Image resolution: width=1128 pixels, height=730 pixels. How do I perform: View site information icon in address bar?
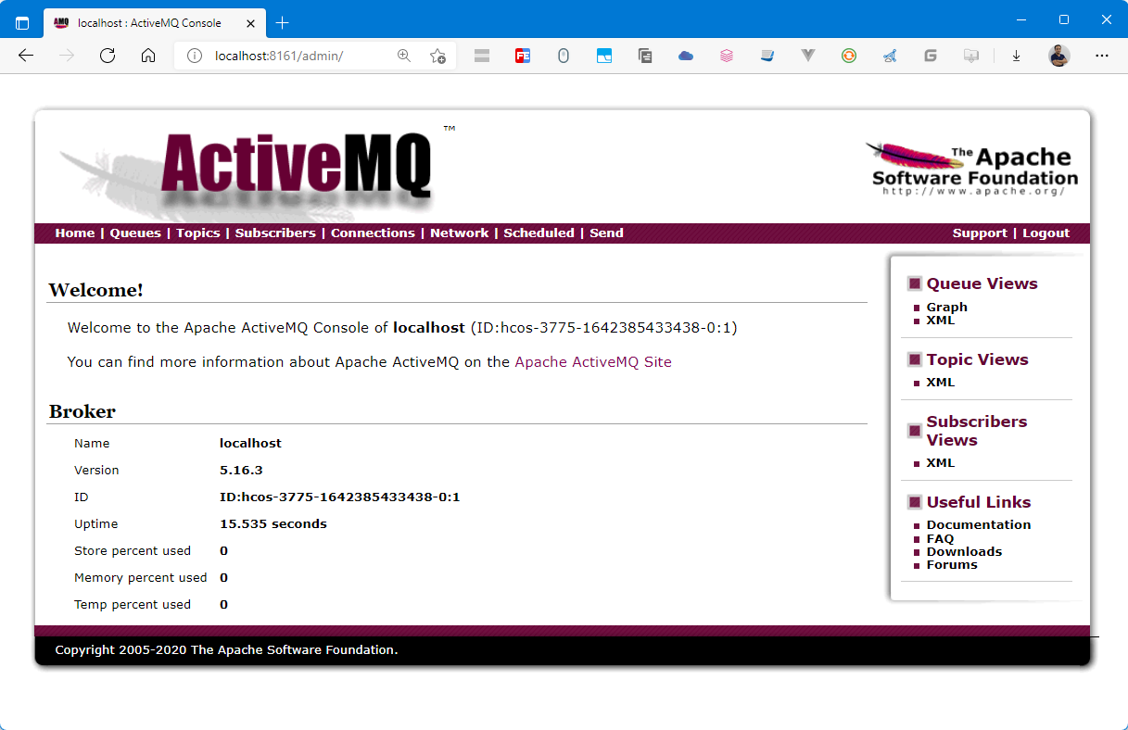pyautogui.click(x=195, y=56)
